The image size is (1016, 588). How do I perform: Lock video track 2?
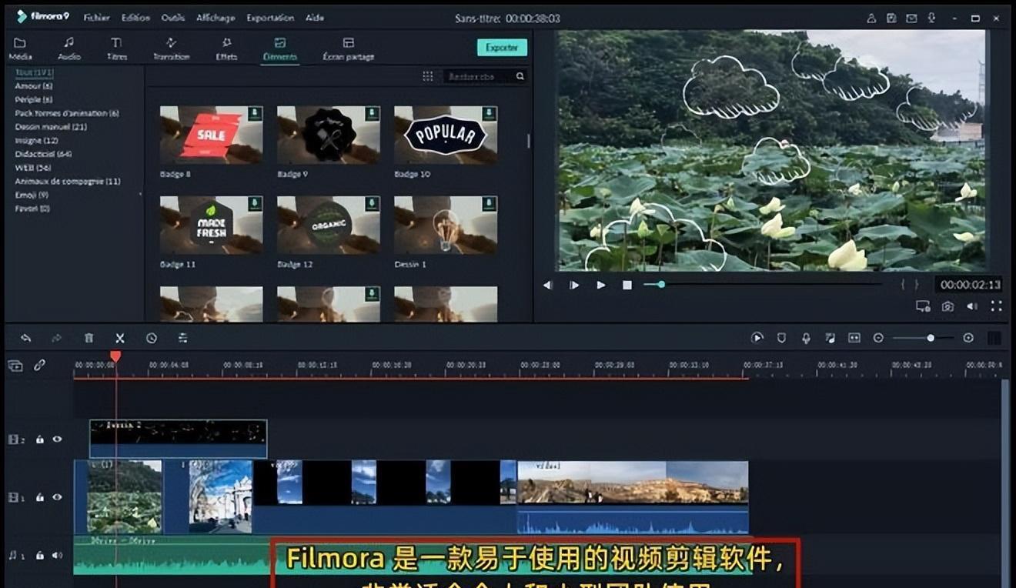pyautogui.click(x=40, y=439)
